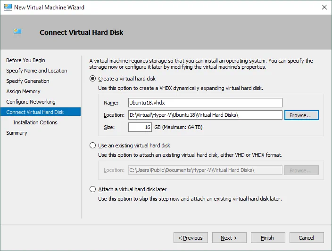Select Use an existing virtual hard disk
This screenshot has height=251, width=332.
tap(93, 146)
